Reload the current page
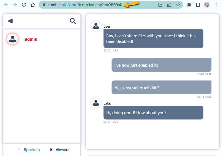The width and height of the screenshot is (222, 156). click(x=24, y=5)
